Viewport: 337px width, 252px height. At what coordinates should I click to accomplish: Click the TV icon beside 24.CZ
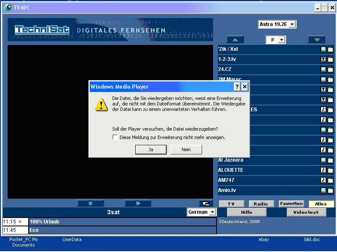point(323,69)
